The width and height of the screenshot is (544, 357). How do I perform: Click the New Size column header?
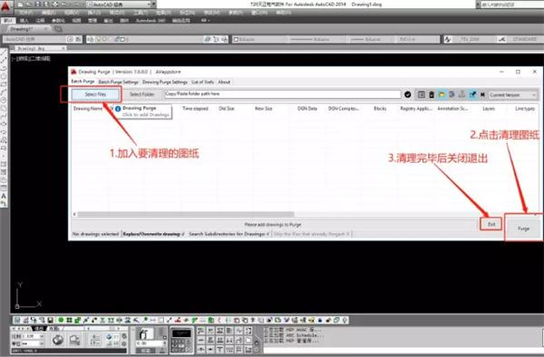tap(264, 109)
